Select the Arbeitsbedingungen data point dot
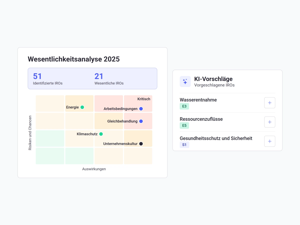This screenshot has height=225, width=300. pyautogui.click(x=141, y=109)
